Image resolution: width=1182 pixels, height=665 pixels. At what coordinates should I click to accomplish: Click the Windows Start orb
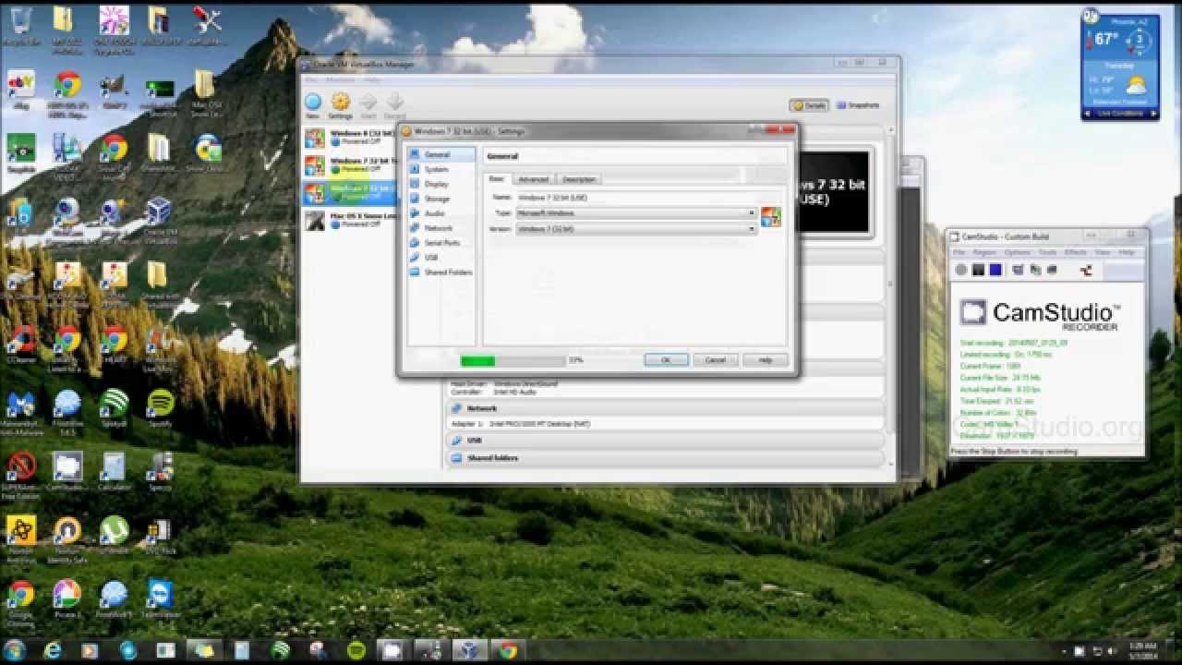14,650
